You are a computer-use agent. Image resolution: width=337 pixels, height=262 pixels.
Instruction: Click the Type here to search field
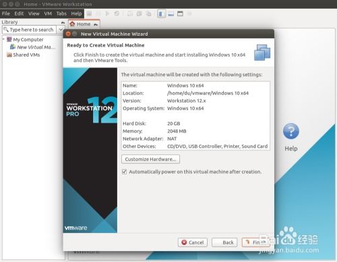click(29, 30)
